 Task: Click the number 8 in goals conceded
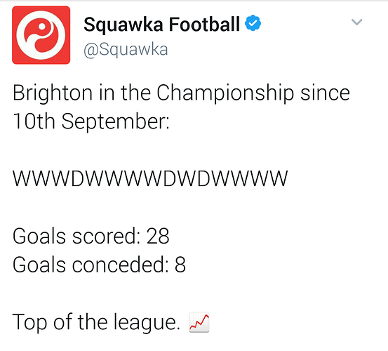[x=180, y=265]
